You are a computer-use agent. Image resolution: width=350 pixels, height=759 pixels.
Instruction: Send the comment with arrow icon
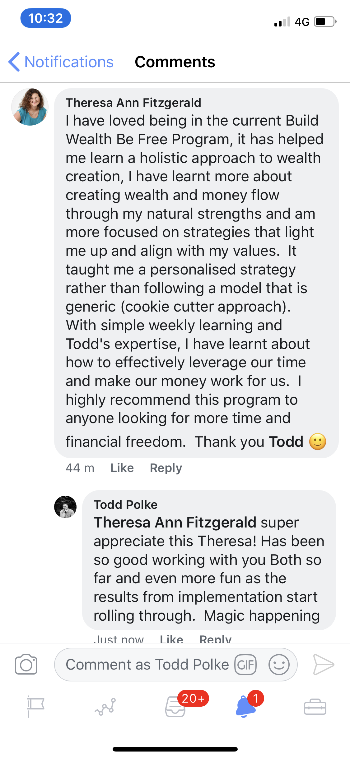click(323, 665)
